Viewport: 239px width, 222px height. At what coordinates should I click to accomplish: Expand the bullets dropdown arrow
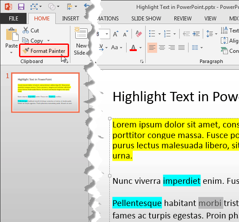point(159,34)
